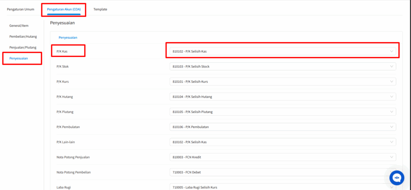Open the P/K Pembulatan account dropdown
The height and width of the screenshot is (190, 411).
283,127
